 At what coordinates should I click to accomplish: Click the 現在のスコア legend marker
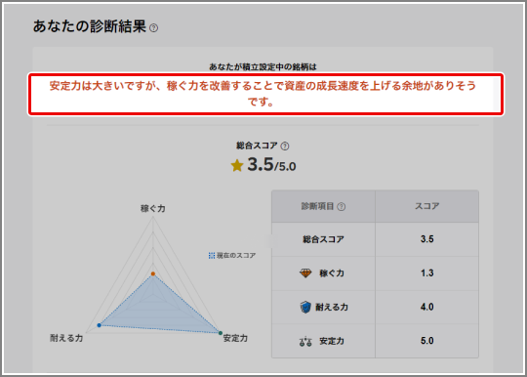tap(212, 256)
